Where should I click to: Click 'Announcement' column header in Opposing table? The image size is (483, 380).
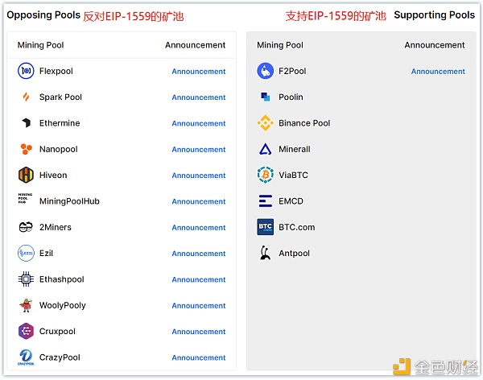[x=196, y=45]
